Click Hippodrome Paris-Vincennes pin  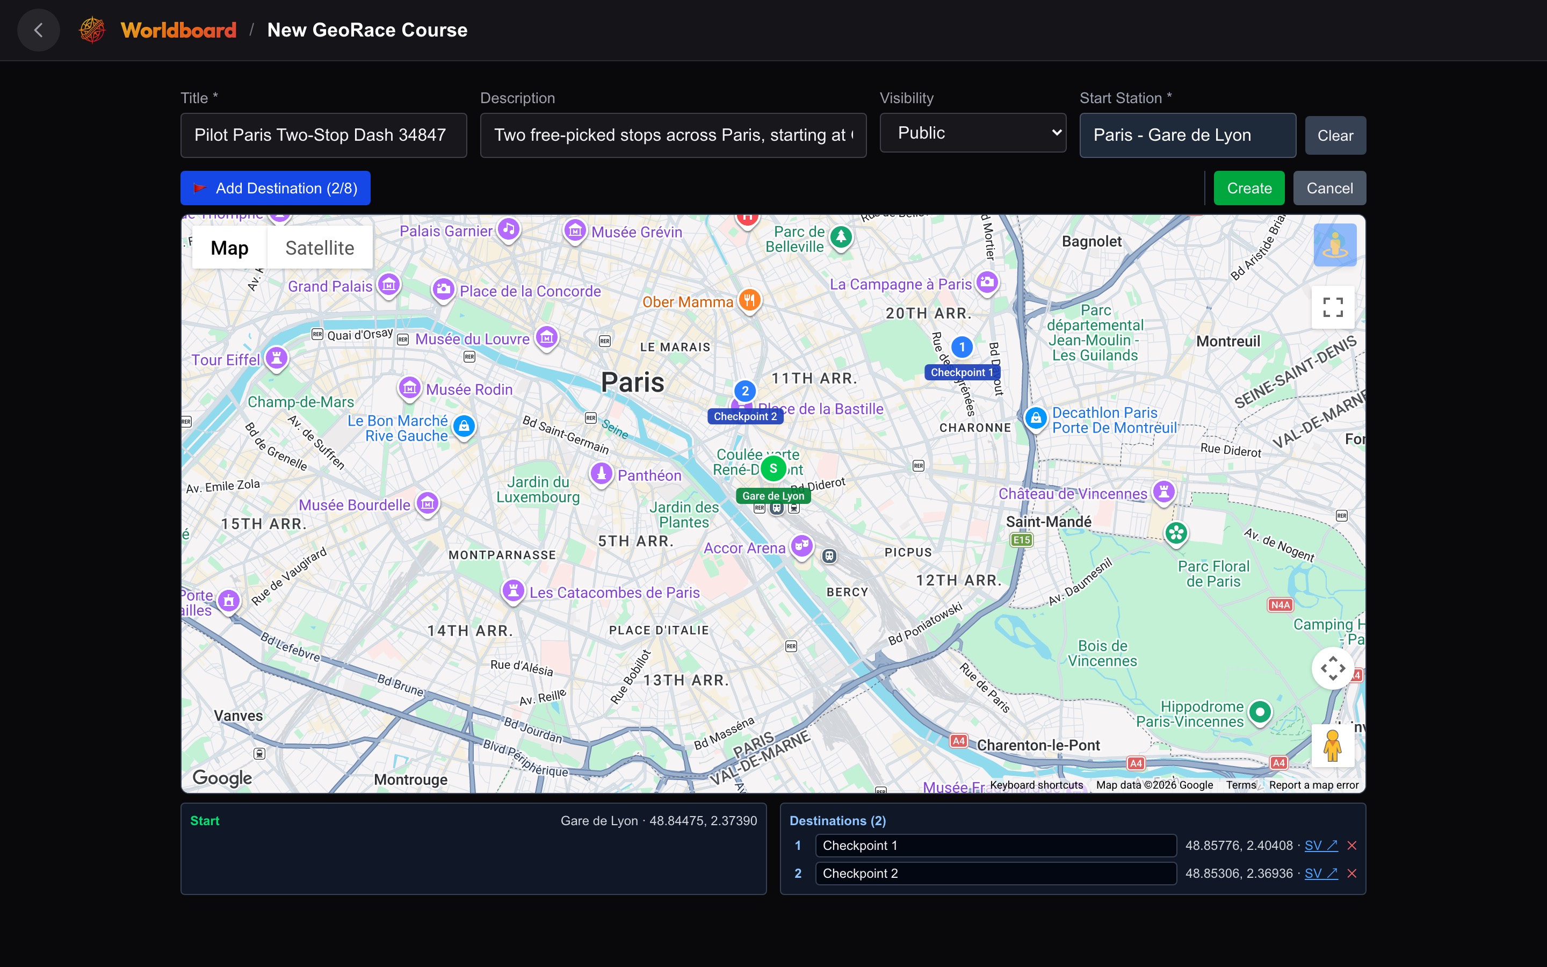[1260, 712]
